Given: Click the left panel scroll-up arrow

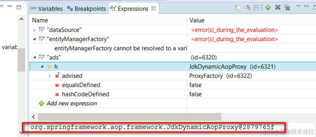Looking at the screenshot, I should tap(21, 19).
